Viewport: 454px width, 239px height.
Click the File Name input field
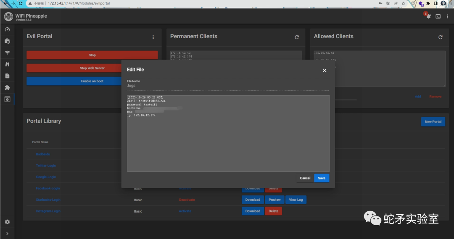[x=228, y=86]
